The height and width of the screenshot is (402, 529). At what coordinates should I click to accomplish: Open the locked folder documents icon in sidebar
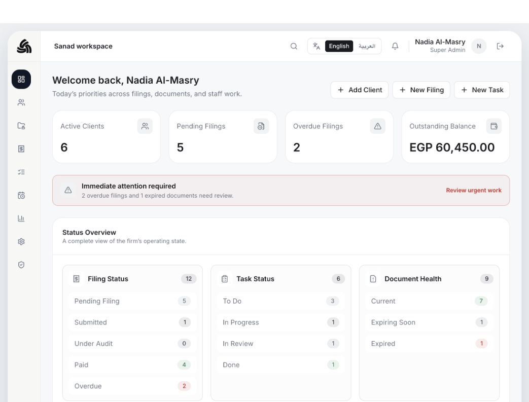(x=21, y=126)
